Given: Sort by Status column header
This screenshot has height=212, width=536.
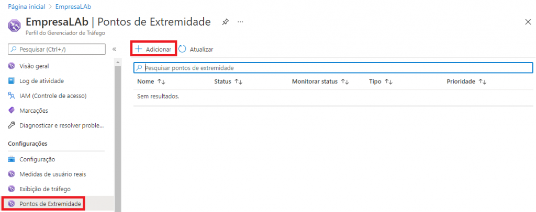Looking at the screenshot, I should [228, 82].
